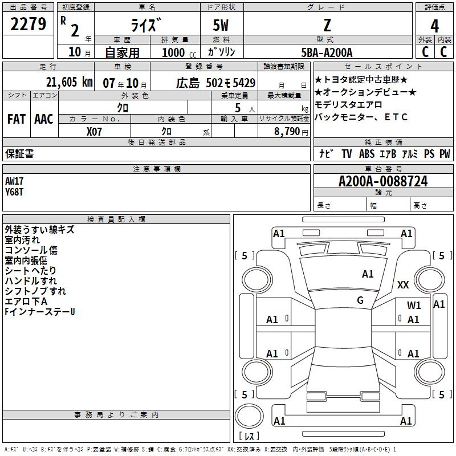Select the recycle deposit 8,790円

tap(291, 132)
